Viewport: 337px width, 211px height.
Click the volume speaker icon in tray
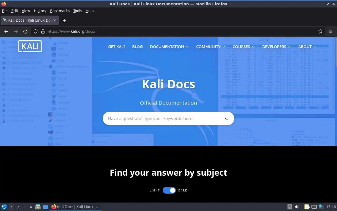click(297, 207)
